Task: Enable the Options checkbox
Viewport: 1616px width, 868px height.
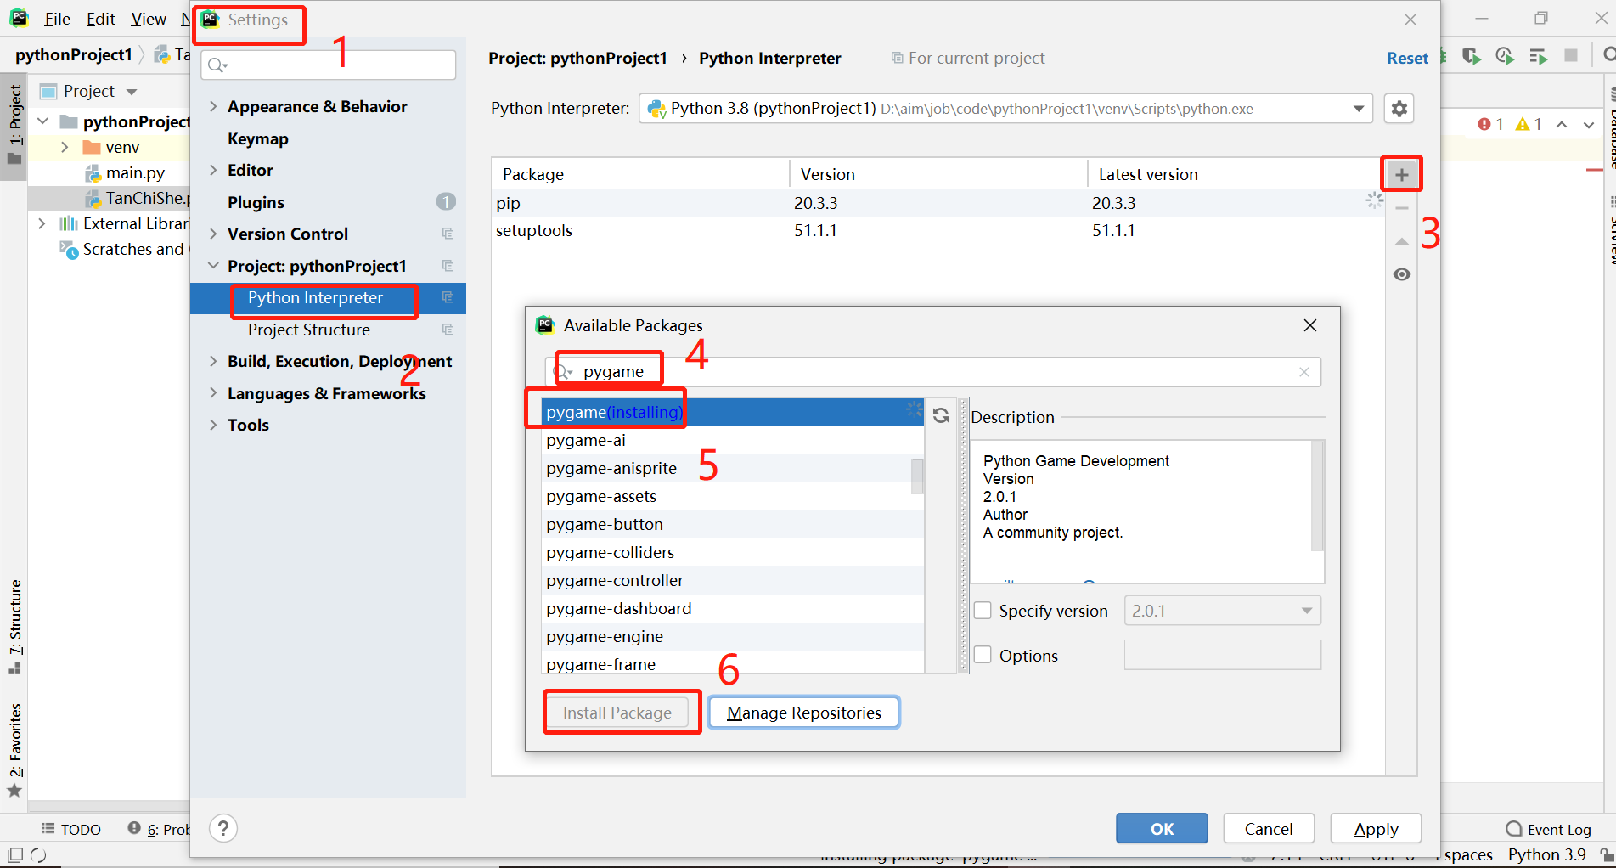Action: click(x=983, y=655)
